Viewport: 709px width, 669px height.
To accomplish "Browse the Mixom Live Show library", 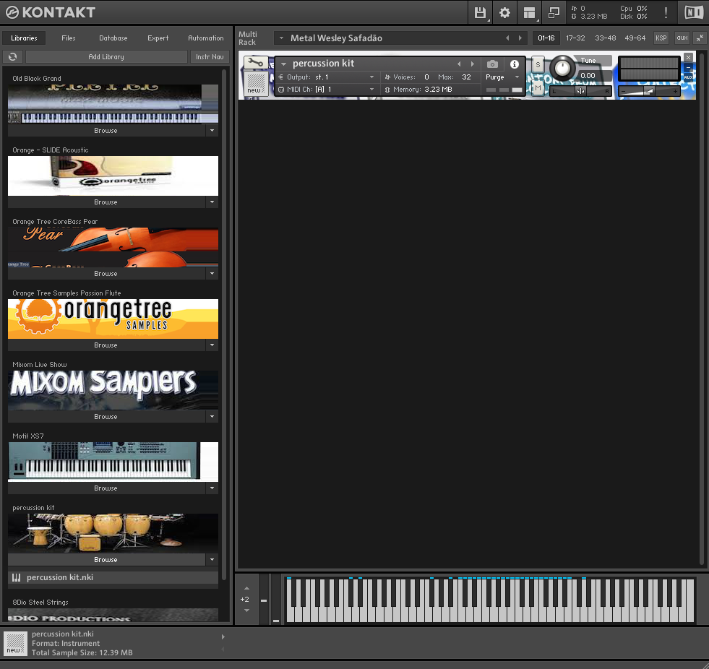I will point(106,416).
